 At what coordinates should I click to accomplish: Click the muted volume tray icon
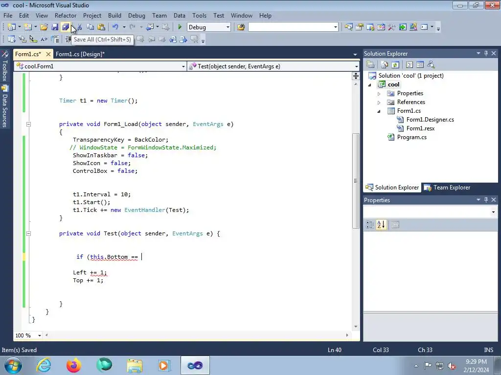click(x=452, y=365)
